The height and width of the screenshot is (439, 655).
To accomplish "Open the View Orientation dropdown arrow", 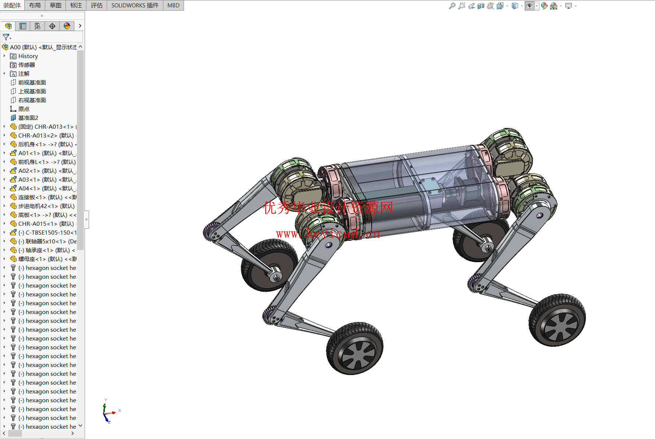I will [x=507, y=6].
